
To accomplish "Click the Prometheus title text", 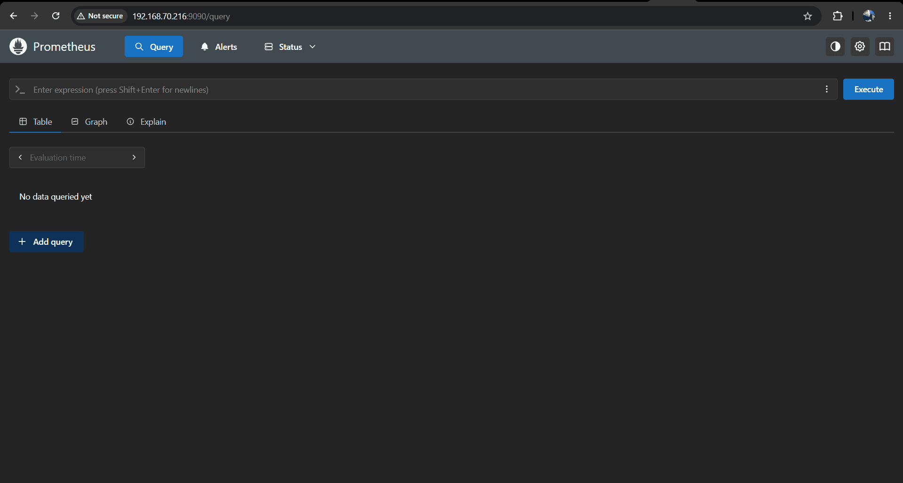I will tap(64, 47).
